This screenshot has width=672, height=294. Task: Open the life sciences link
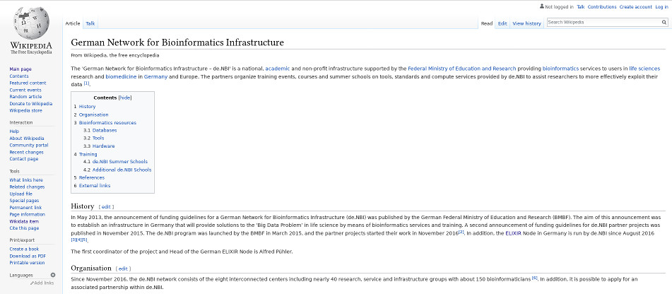(644, 69)
